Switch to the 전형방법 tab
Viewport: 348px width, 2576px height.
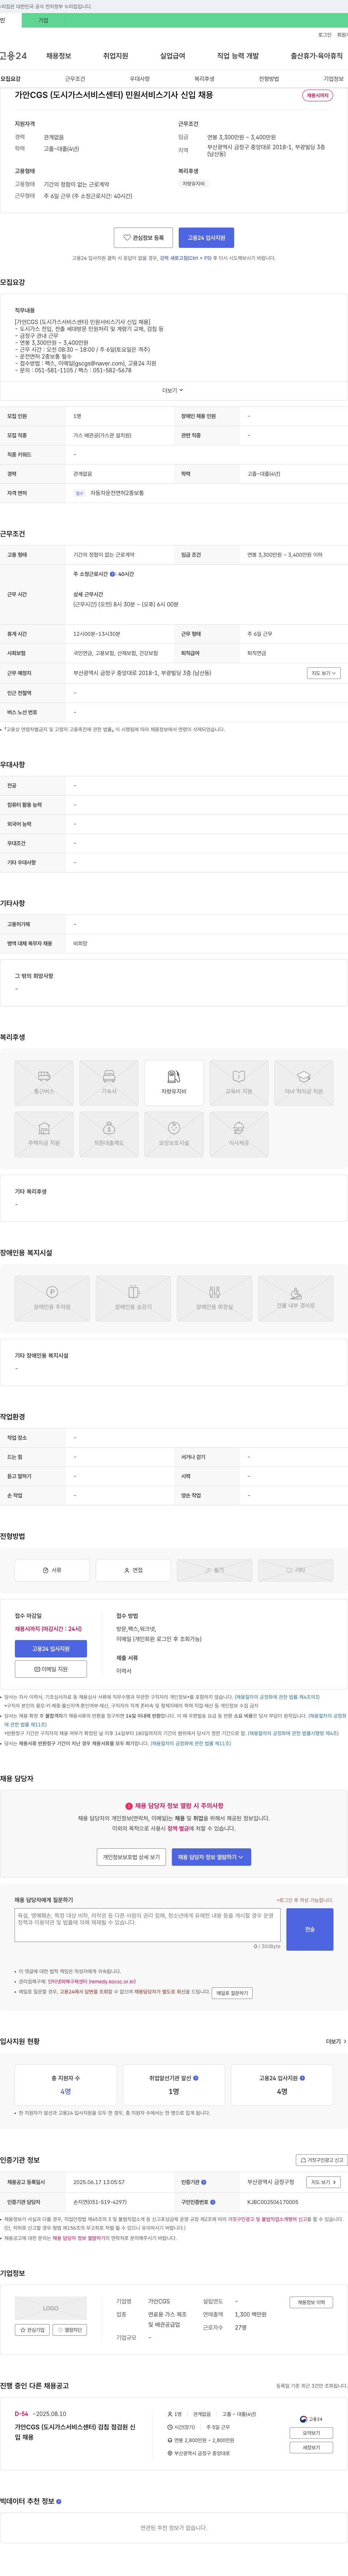click(x=269, y=79)
